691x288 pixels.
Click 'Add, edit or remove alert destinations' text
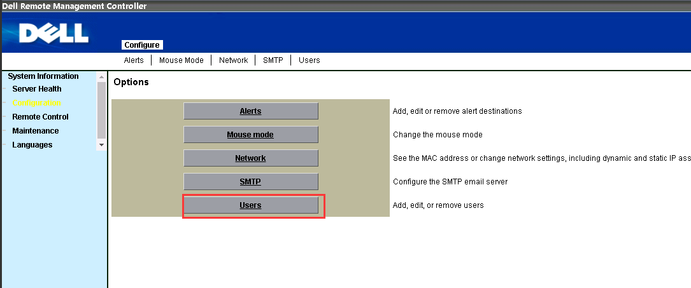(457, 111)
